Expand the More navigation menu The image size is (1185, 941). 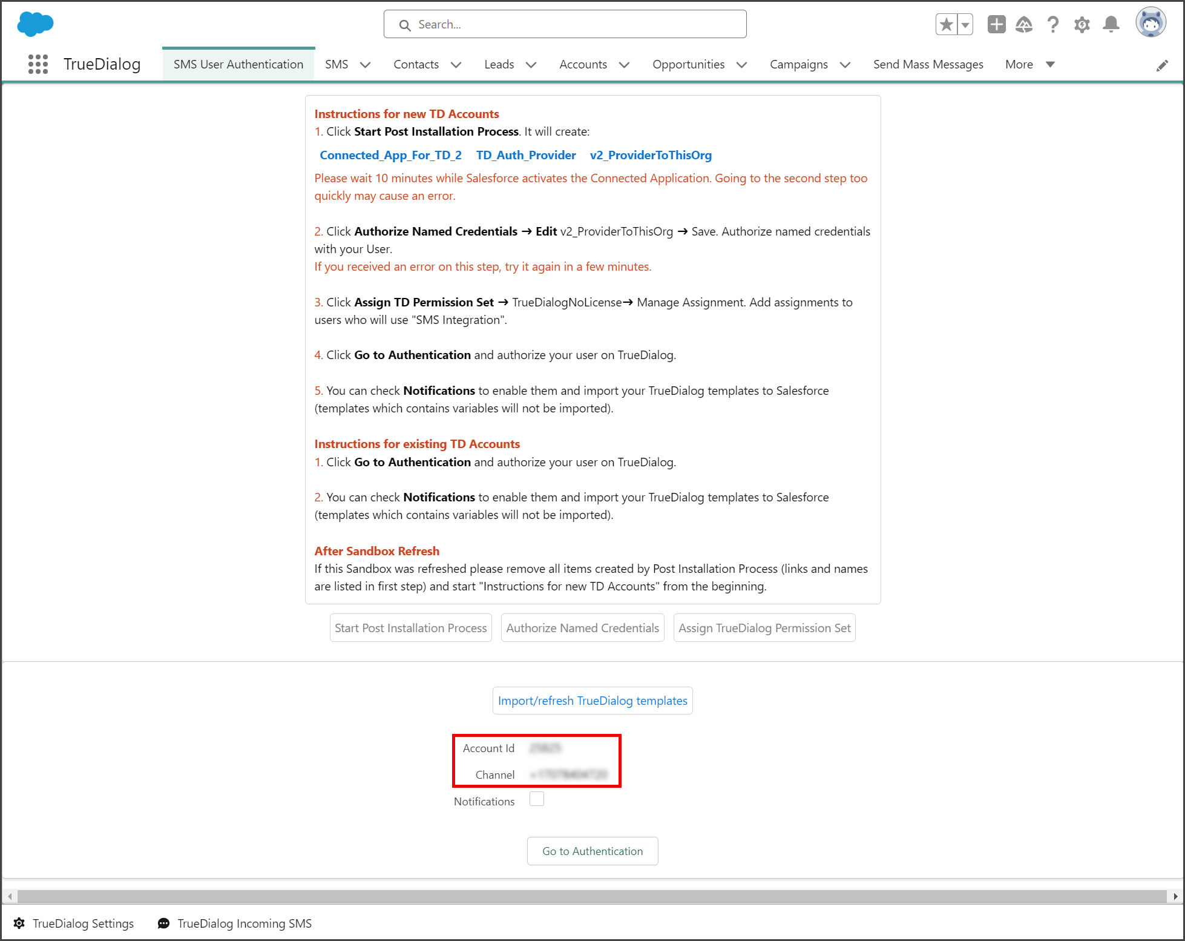point(1029,64)
